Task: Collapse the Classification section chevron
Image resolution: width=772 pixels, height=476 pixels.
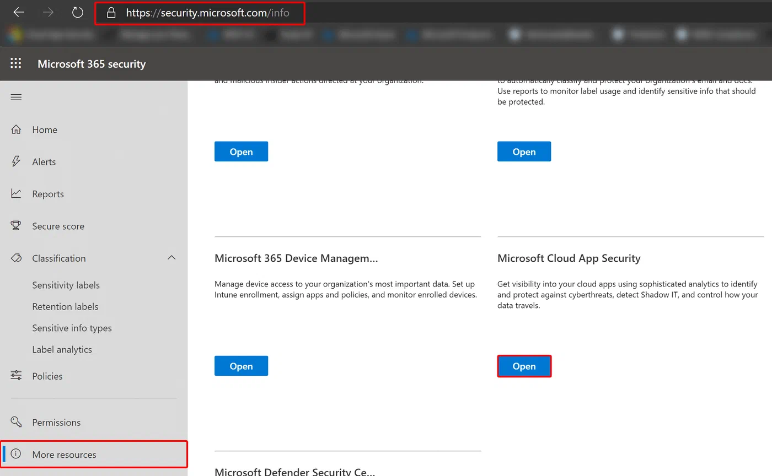Action: pyautogui.click(x=171, y=257)
